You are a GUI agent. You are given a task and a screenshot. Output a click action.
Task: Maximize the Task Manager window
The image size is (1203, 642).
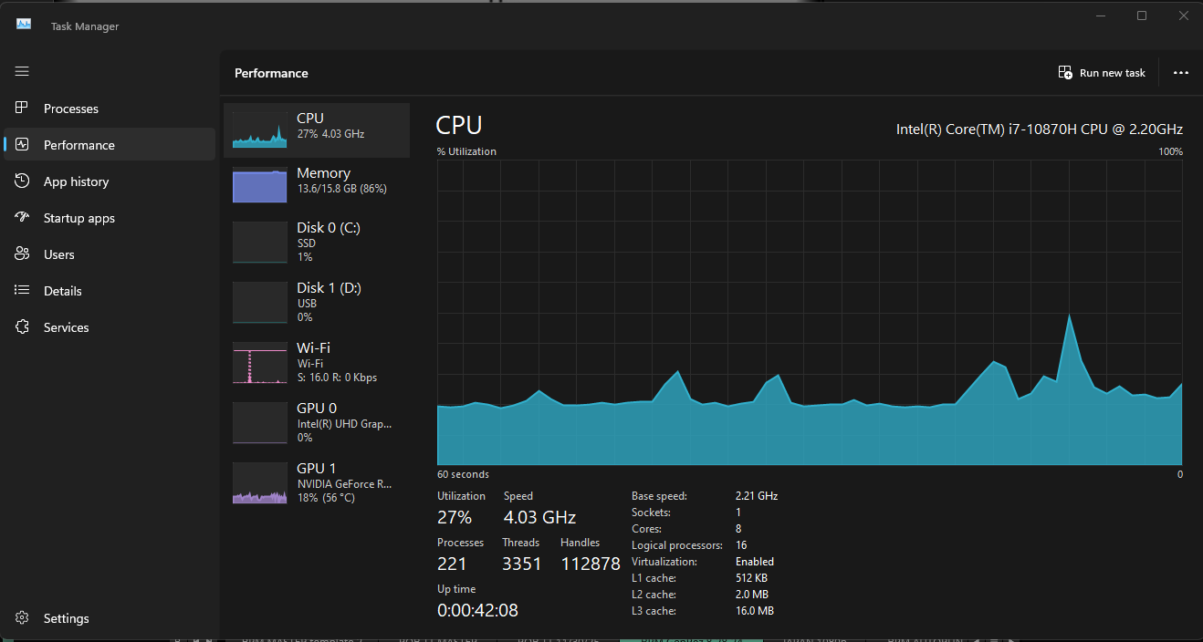(x=1142, y=16)
